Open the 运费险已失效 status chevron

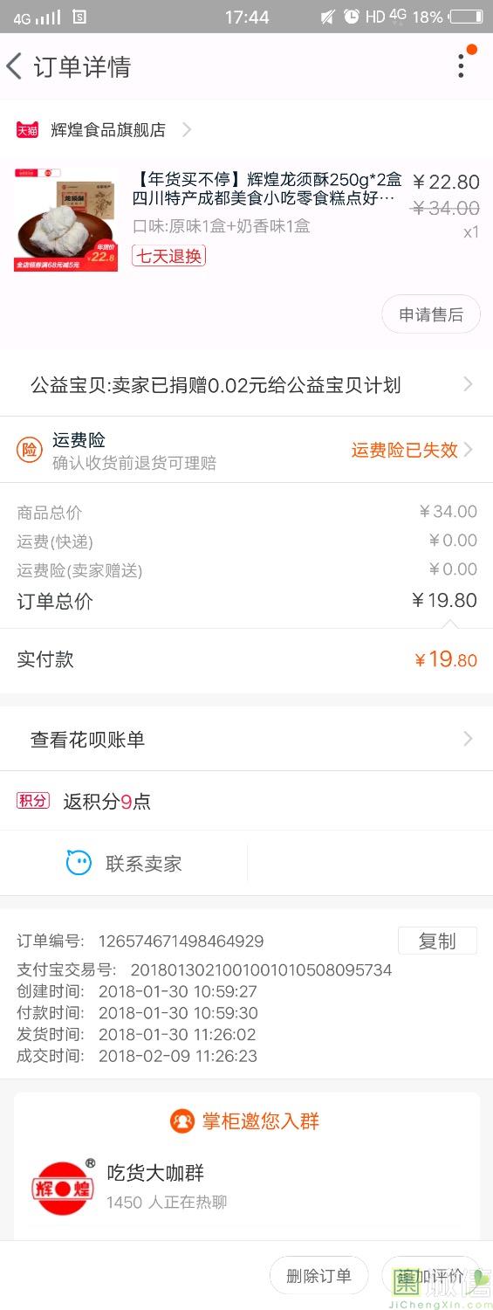[x=468, y=450]
